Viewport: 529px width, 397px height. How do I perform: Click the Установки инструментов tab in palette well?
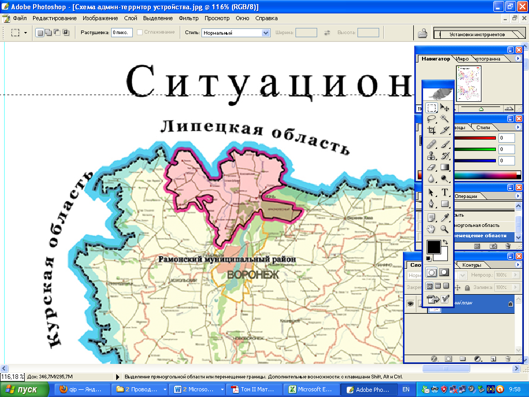pos(477,35)
